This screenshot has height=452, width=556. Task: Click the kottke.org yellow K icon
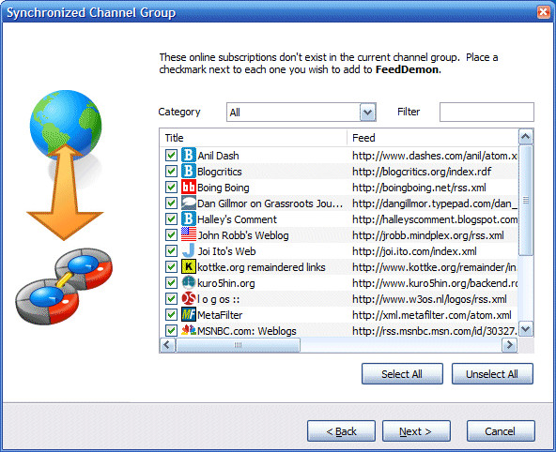click(188, 266)
